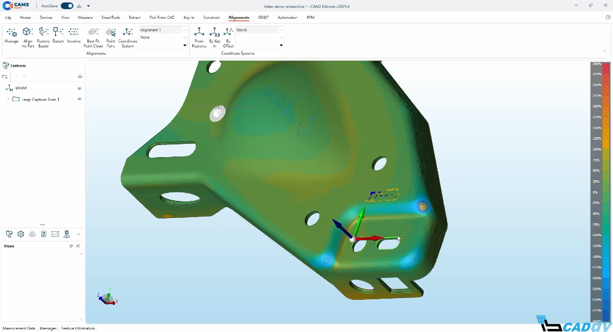Open the Extract ribbon tab

tap(135, 18)
